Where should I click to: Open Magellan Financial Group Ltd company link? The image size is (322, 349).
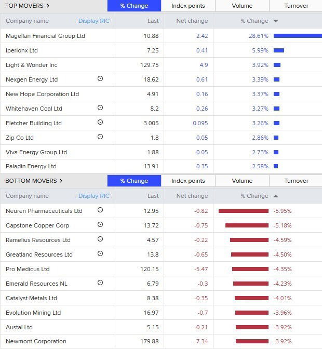tap(45, 36)
